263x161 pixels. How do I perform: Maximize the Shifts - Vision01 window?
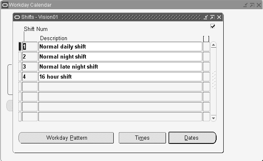coord(212,17)
